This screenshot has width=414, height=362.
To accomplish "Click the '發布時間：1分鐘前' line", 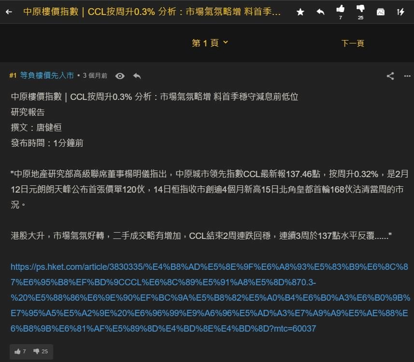I will coord(47,143).
